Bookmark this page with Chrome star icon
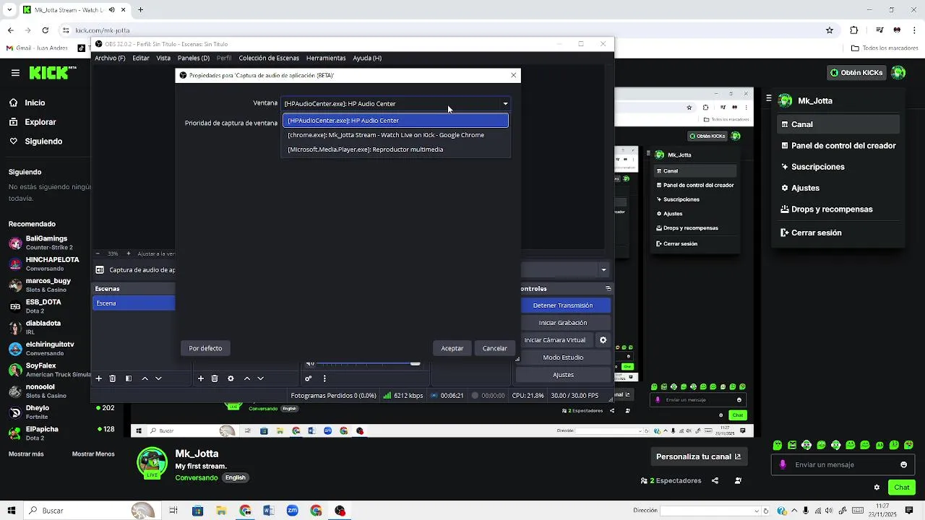The image size is (925, 520). pyautogui.click(x=830, y=30)
